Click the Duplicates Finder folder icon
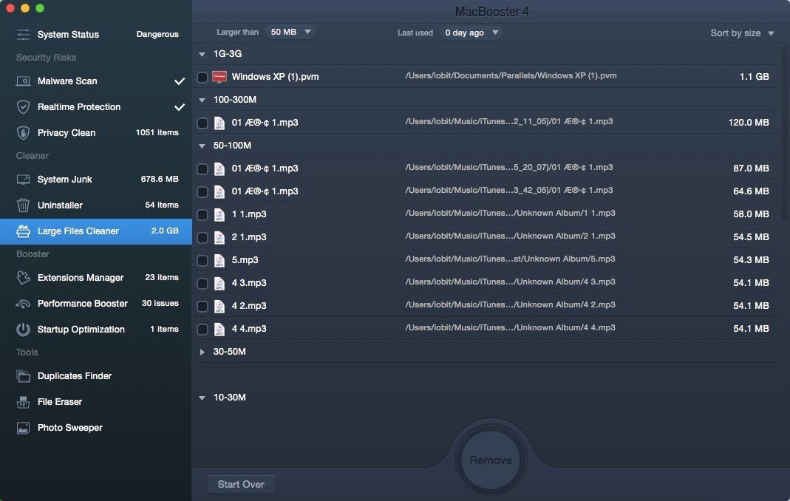This screenshot has height=501, width=790. tap(23, 376)
